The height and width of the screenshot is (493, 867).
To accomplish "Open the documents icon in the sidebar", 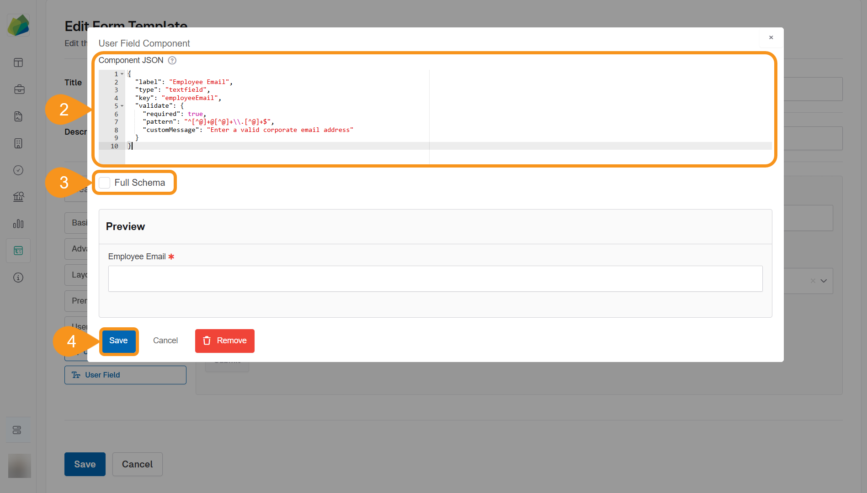I will [x=18, y=116].
